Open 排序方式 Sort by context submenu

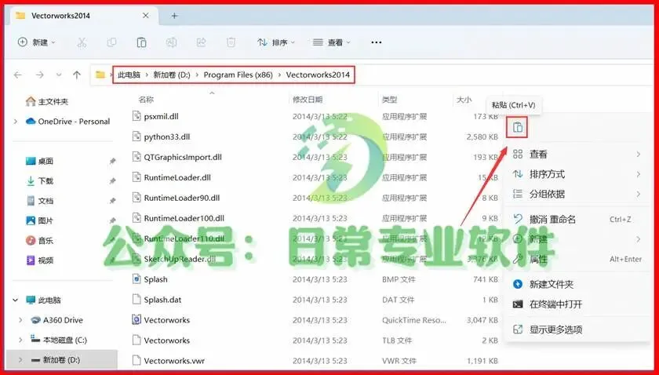(x=577, y=174)
